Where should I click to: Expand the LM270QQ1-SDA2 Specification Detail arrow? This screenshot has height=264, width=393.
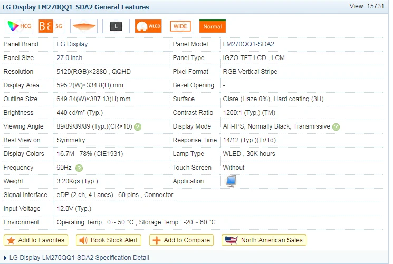[6, 258]
